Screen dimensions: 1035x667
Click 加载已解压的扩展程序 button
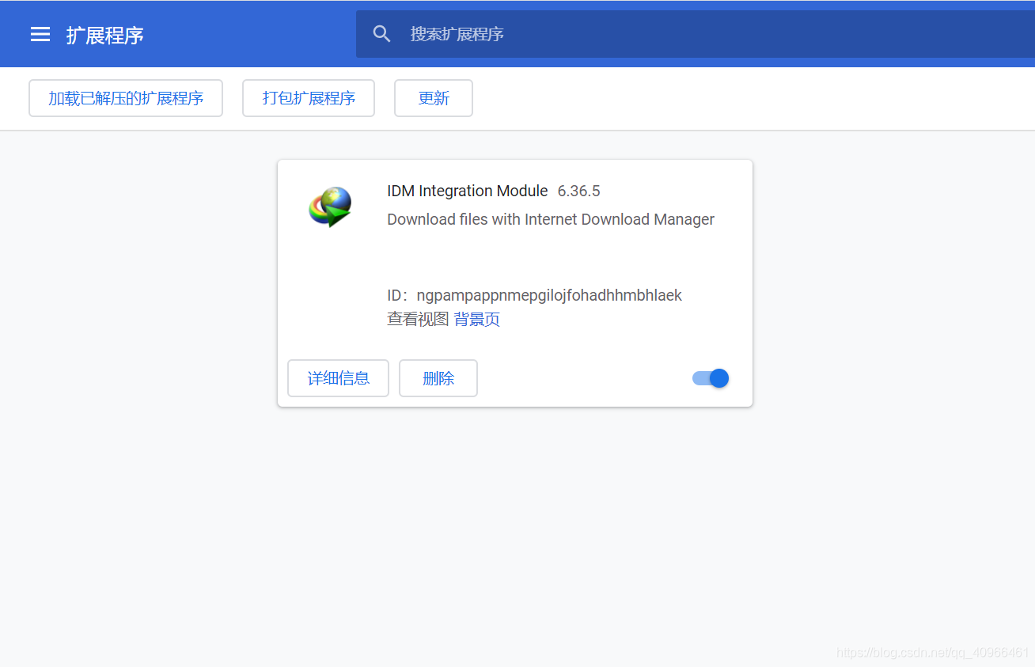(126, 98)
